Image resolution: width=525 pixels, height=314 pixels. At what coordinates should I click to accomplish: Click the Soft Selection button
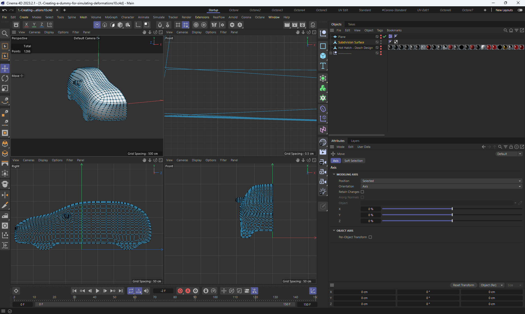pos(353,161)
